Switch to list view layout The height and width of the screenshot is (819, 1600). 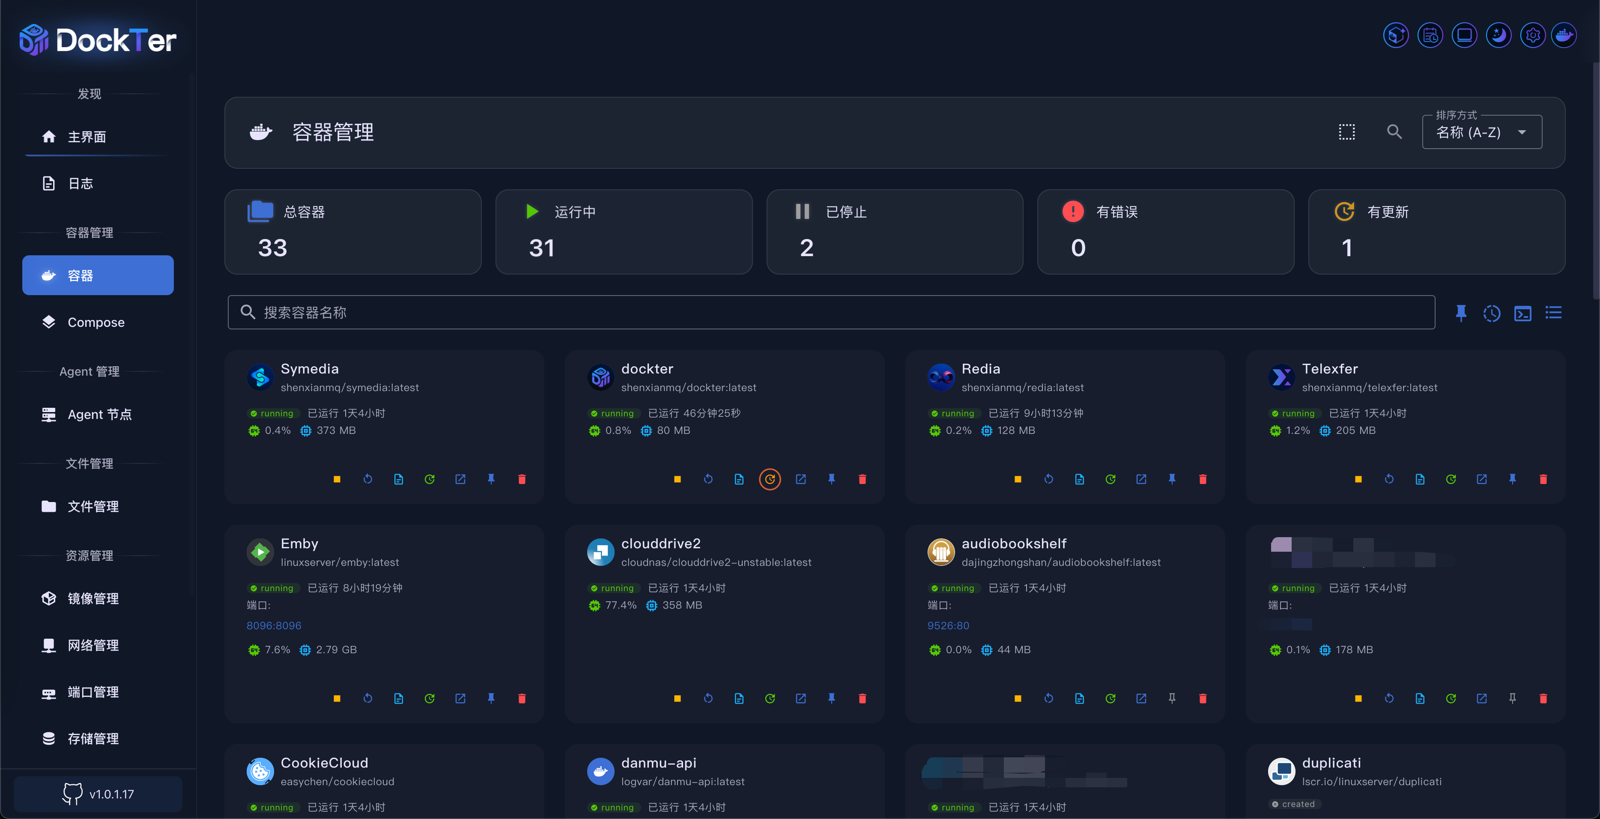1553,313
